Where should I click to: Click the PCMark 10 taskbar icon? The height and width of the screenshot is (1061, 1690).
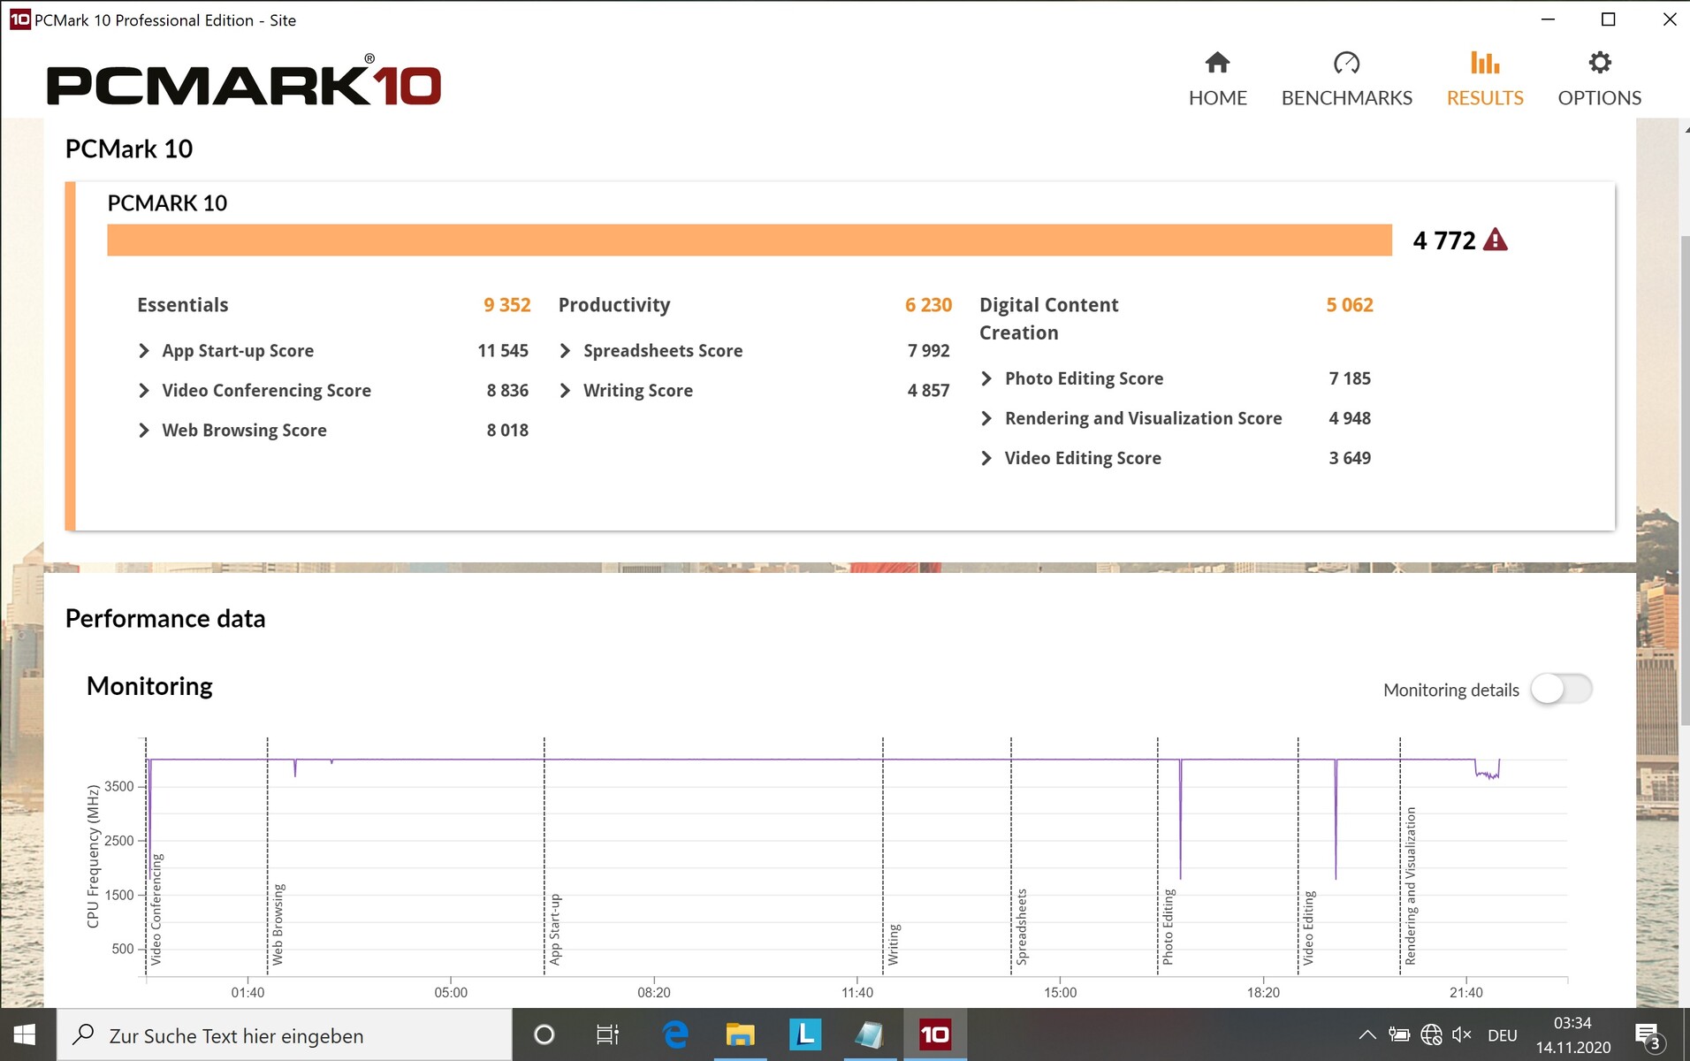pos(935,1034)
